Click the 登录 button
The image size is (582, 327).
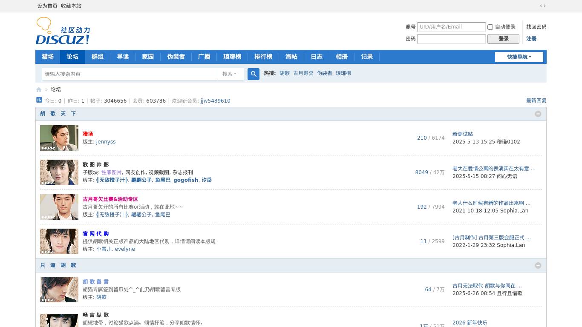pos(503,39)
